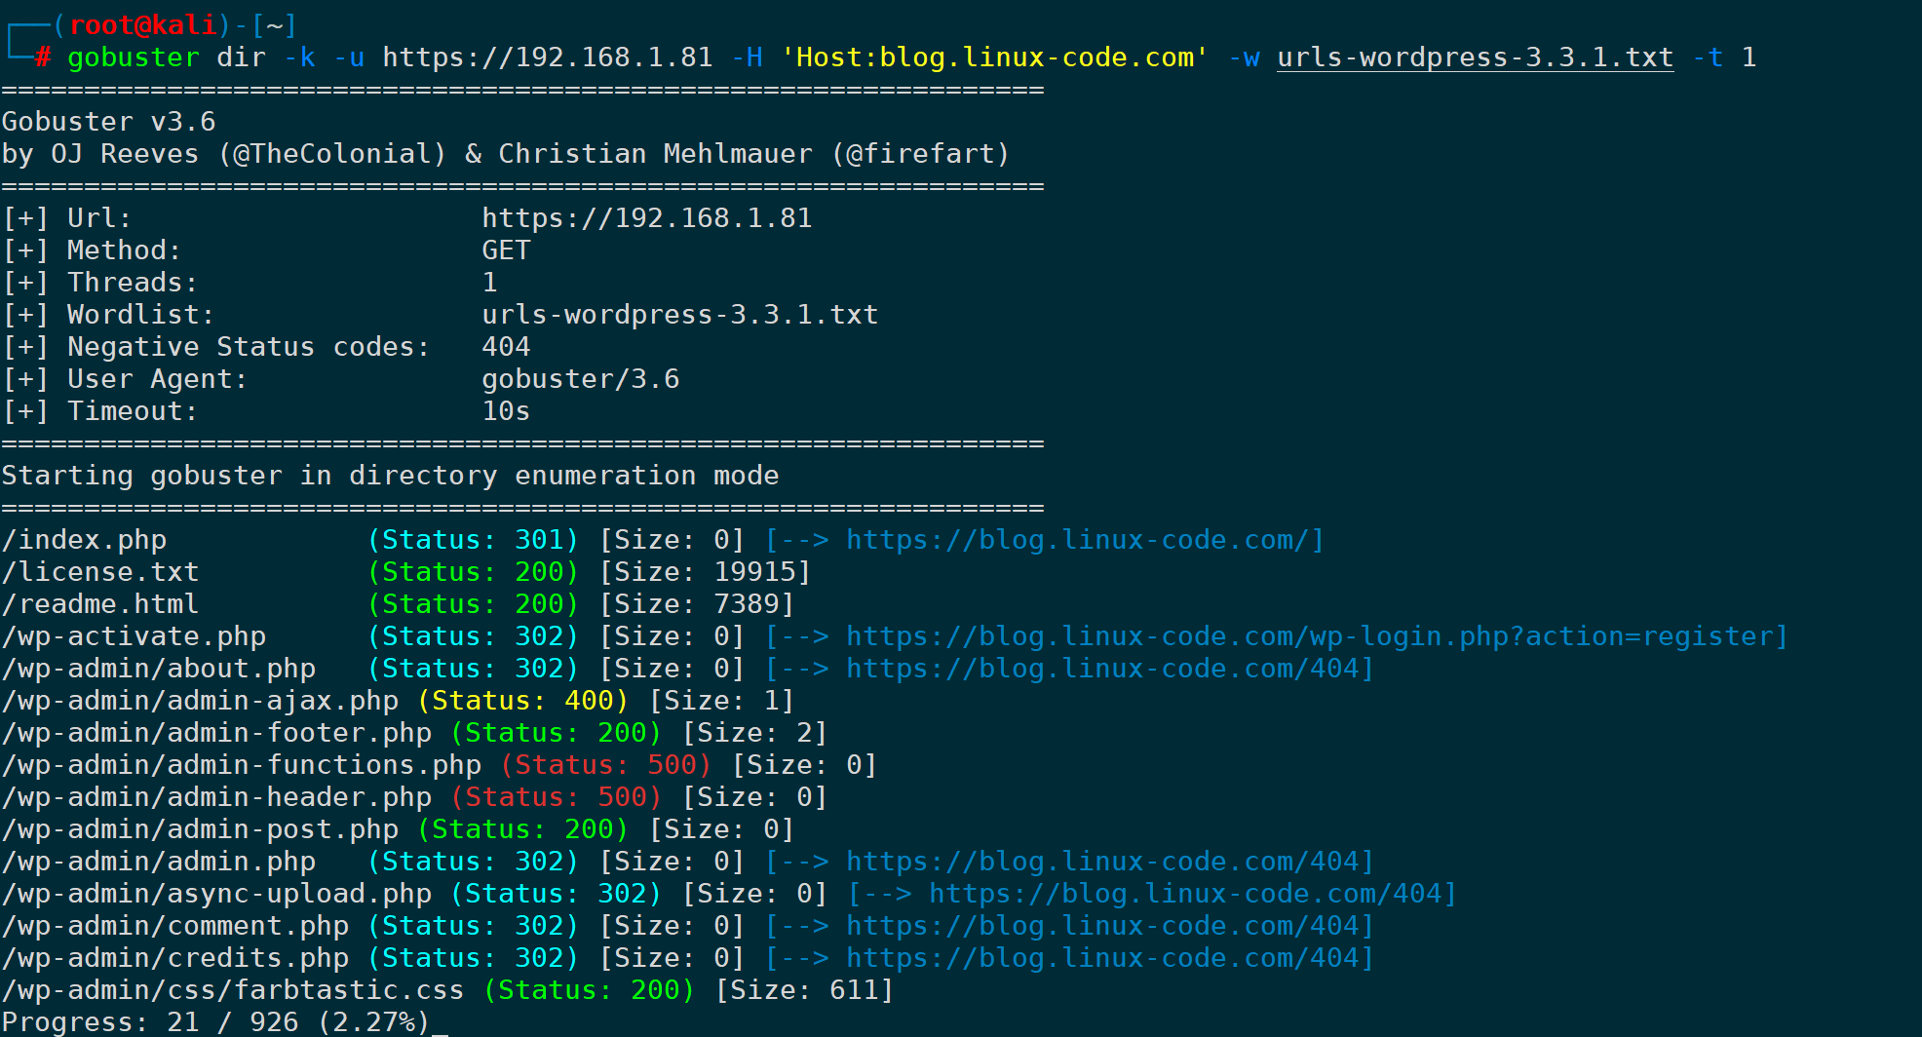Click the /wp-admin/admin-footer.php result path
This screenshot has height=1037, width=1922.
(217, 733)
